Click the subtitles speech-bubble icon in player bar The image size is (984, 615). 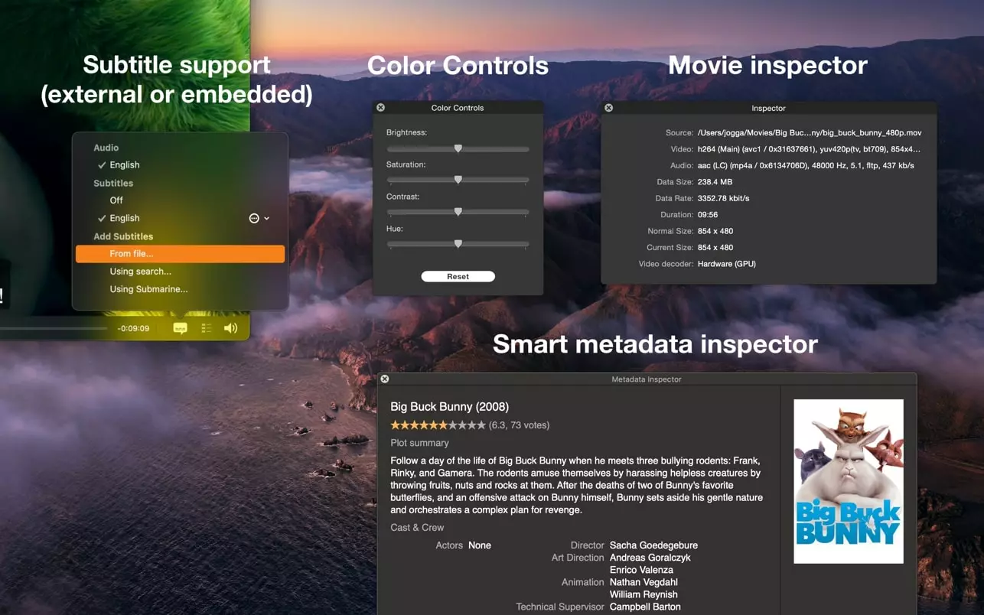tap(180, 328)
